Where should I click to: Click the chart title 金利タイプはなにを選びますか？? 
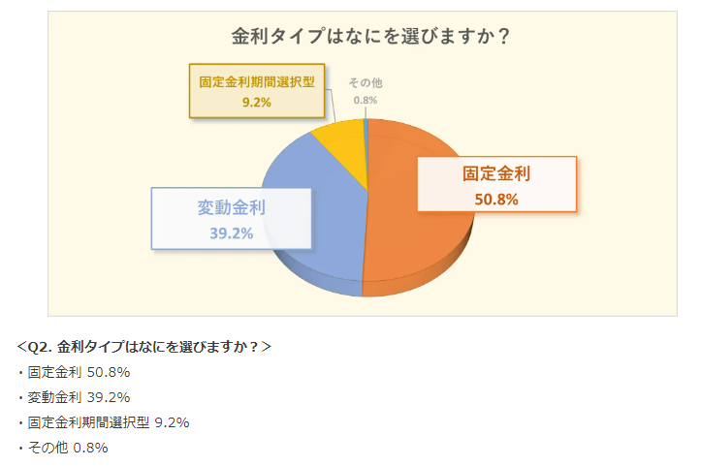370,36
